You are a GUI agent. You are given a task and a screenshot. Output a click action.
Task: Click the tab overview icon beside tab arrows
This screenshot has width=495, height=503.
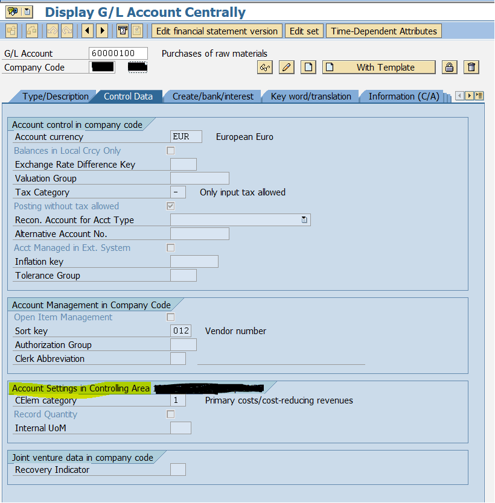(478, 95)
